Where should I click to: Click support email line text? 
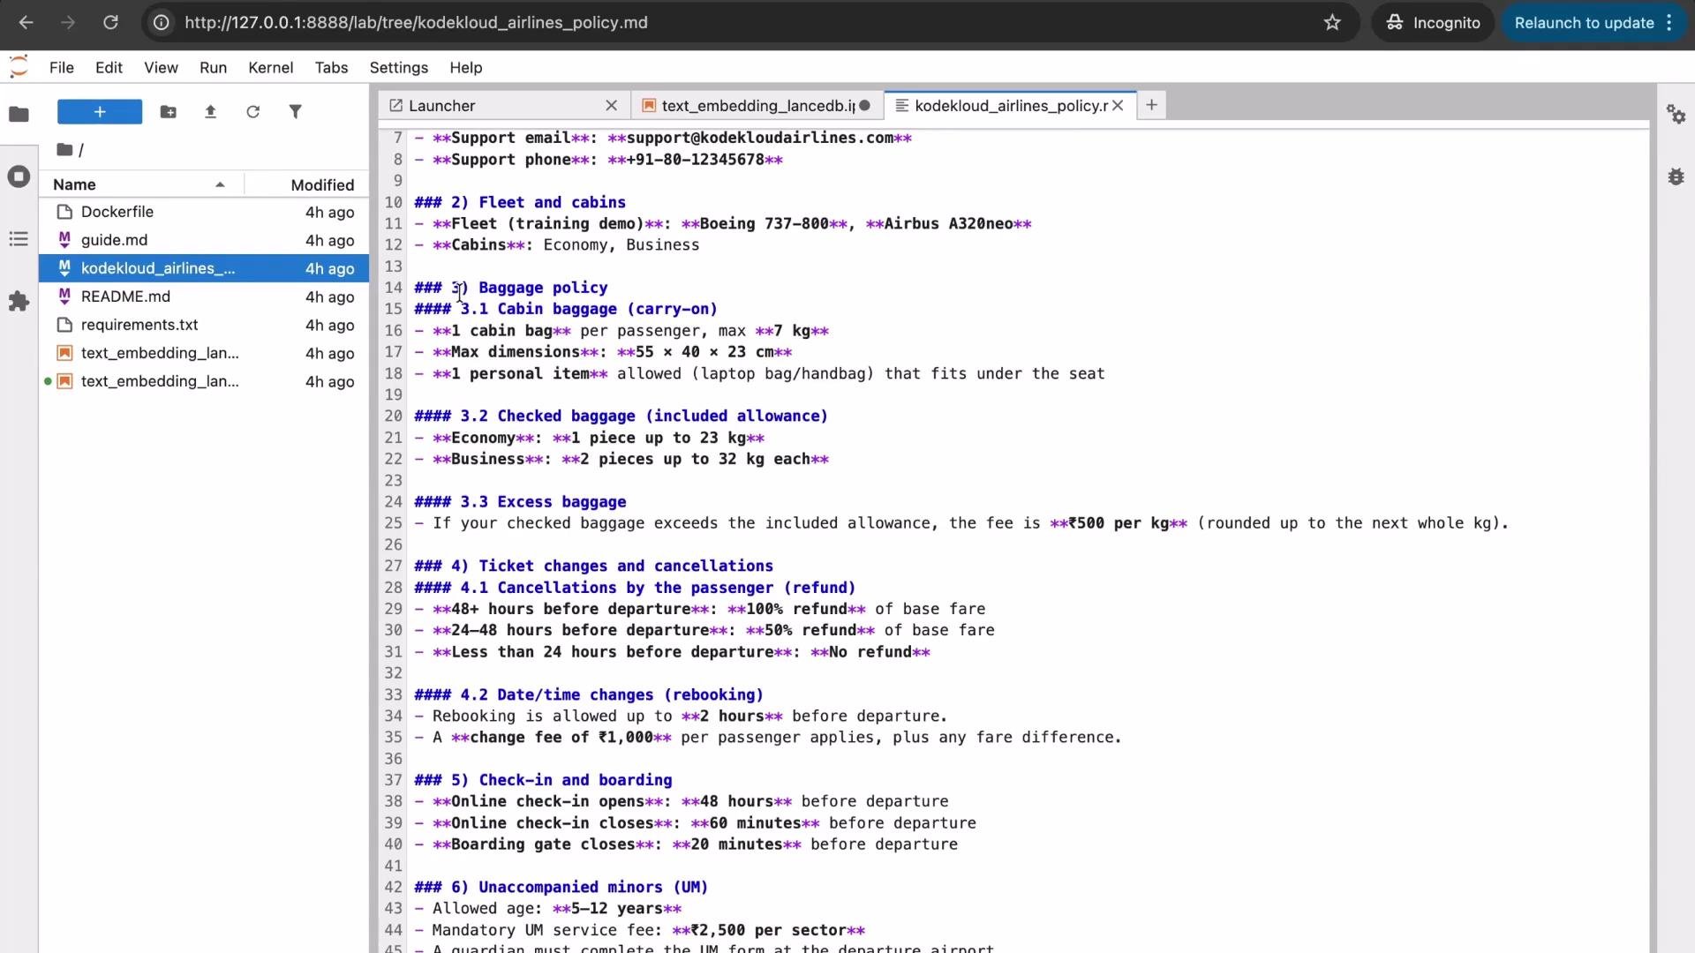coord(663,138)
